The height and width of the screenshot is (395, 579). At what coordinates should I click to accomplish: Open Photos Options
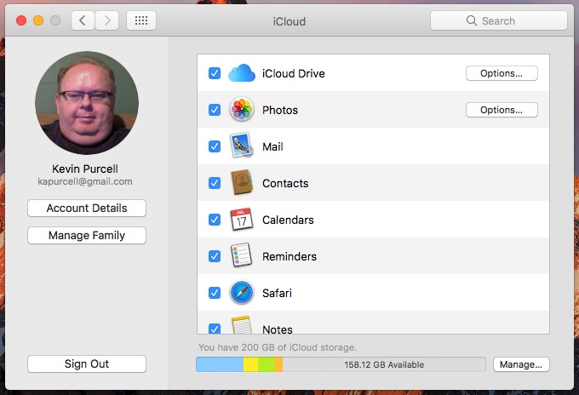(x=502, y=110)
